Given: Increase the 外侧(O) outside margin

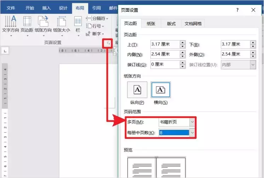Looking at the screenshot, I should pos(253,52).
